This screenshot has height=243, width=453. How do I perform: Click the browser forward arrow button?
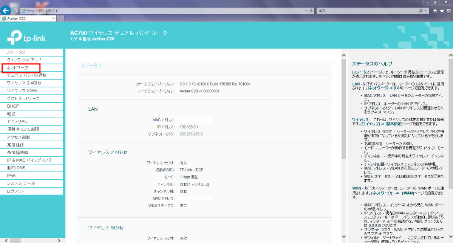[15, 11]
